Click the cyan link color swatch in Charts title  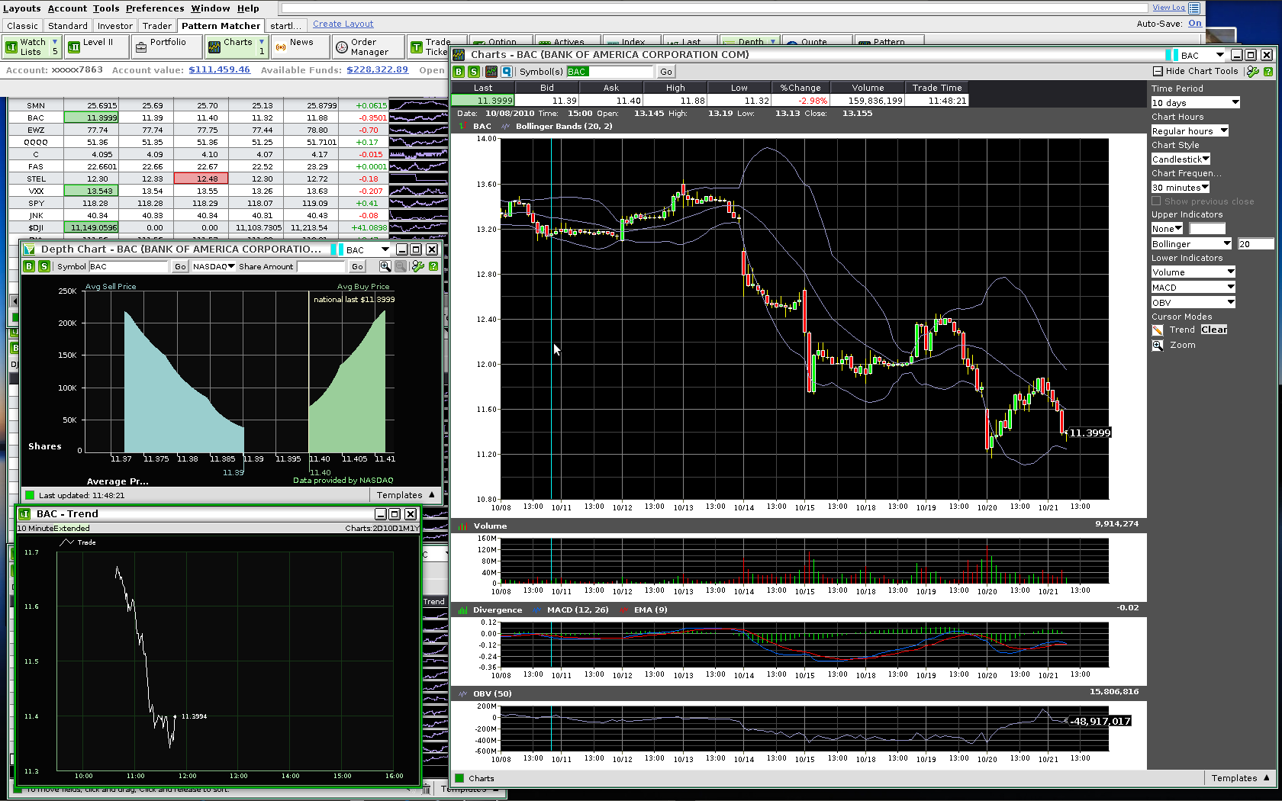pyautogui.click(x=1171, y=55)
